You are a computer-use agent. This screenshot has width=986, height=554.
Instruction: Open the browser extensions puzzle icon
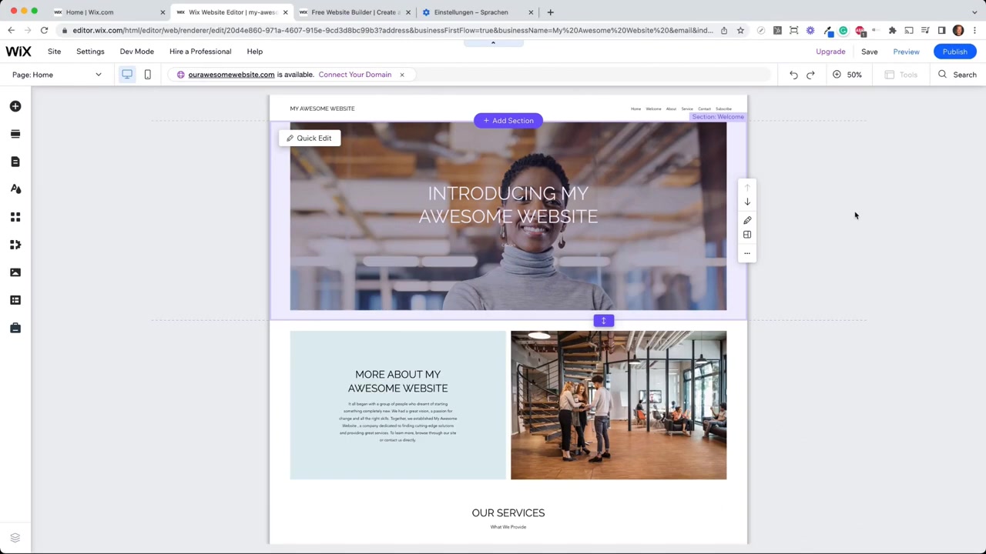(x=892, y=31)
